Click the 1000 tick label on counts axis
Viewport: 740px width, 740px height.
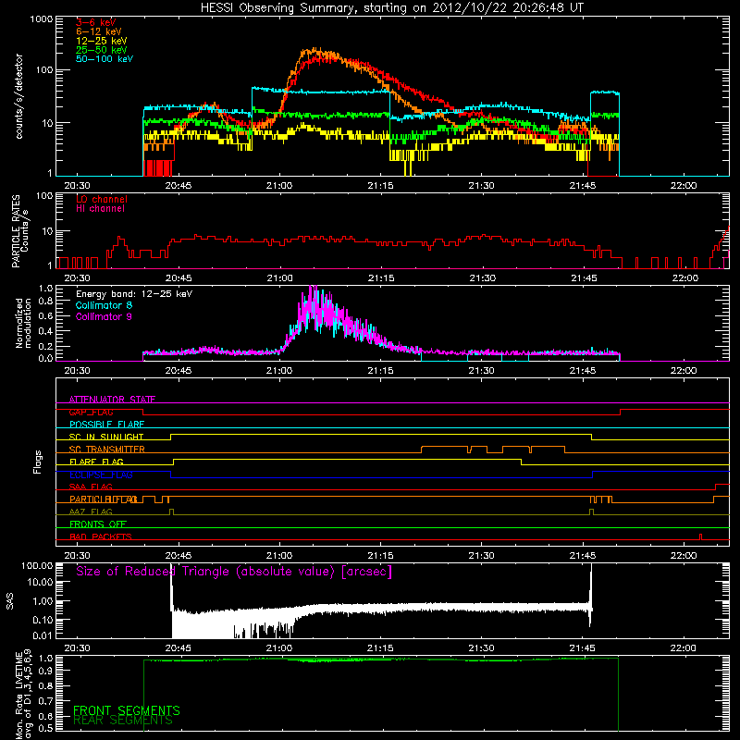(41, 19)
